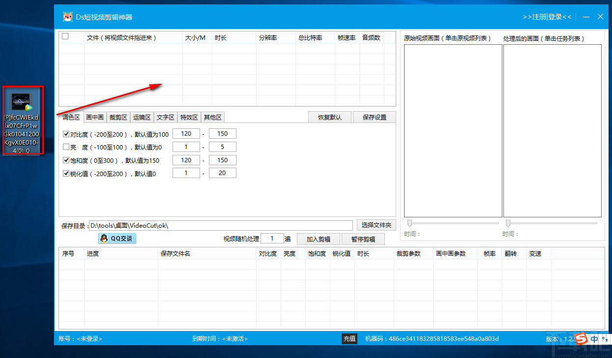Open the 注册 register link
This screenshot has height=358, width=612.
point(539,17)
